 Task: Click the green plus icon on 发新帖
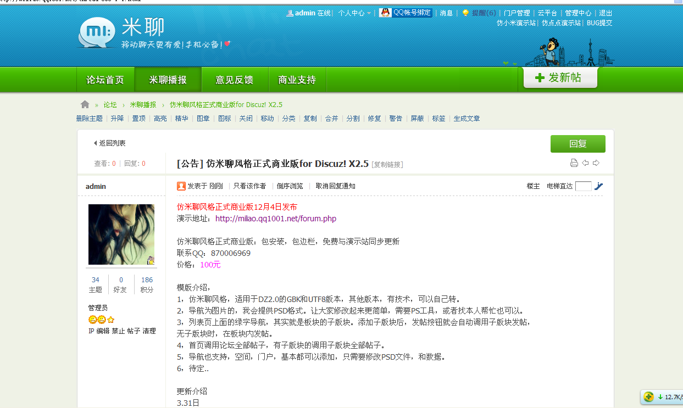tap(540, 78)
